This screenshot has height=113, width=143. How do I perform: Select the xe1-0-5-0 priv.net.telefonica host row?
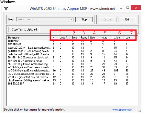tap(72, 77)
